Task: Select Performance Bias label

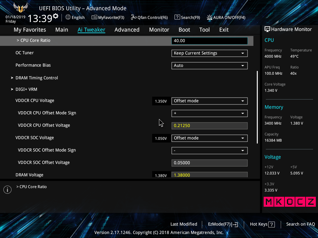Action: point(33,65)
